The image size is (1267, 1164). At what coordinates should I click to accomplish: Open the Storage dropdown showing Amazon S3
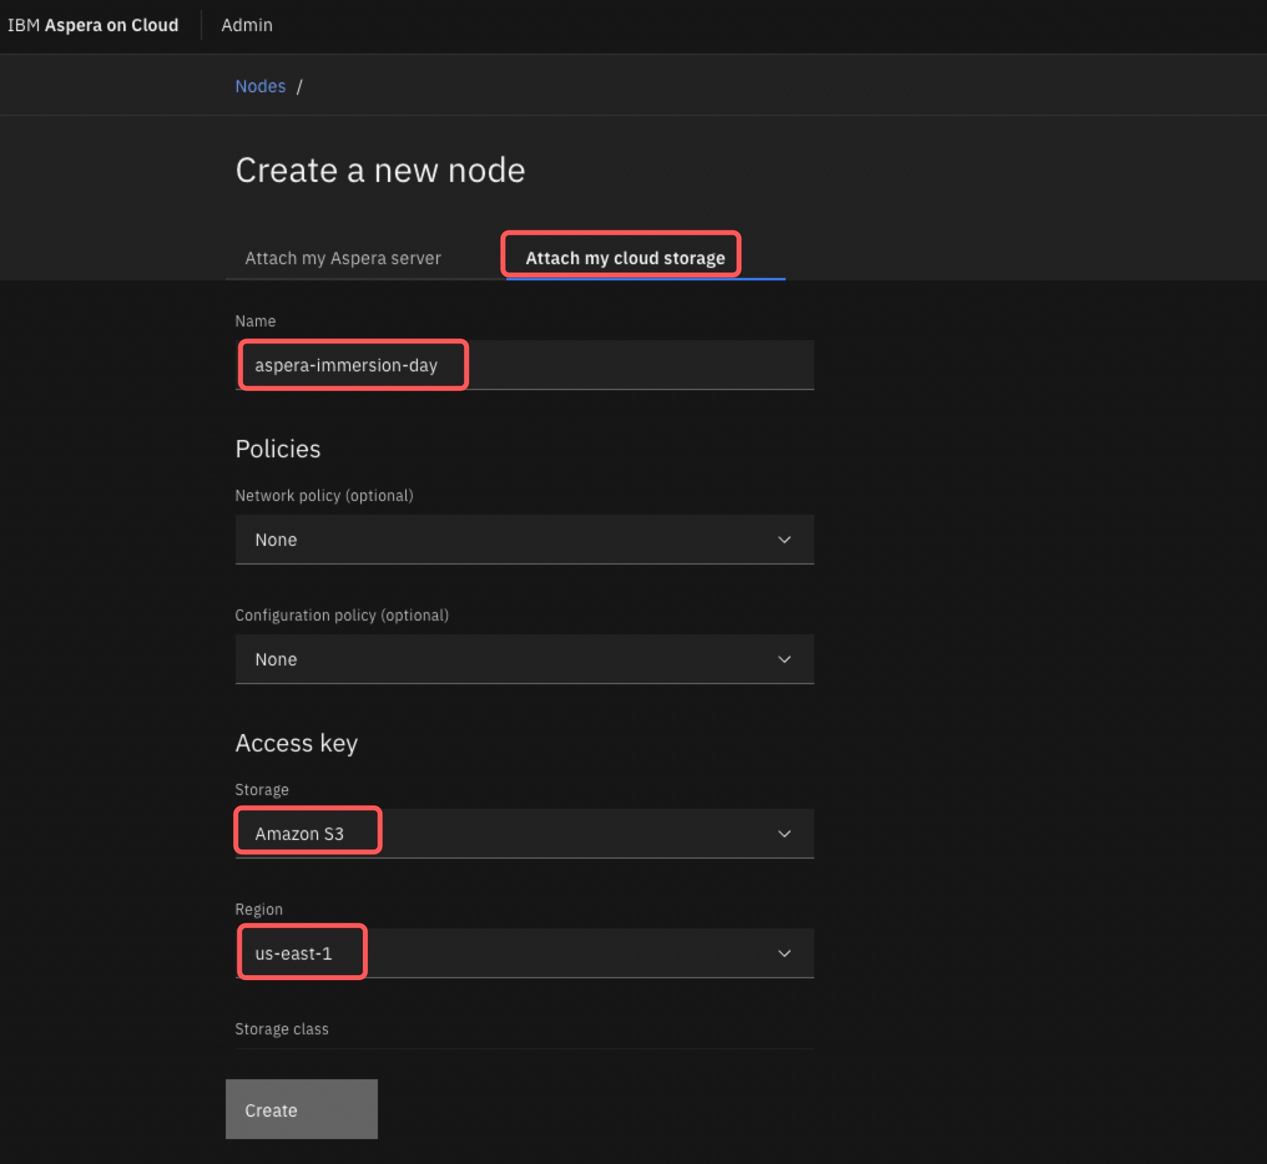coord(524,834)
